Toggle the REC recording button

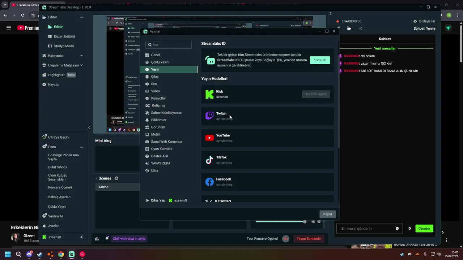[x=286, y=239]
